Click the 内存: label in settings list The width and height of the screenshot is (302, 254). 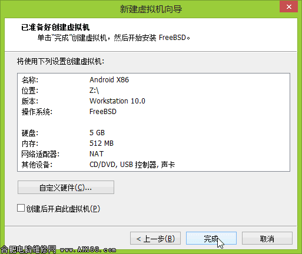pyautogui.click(x=30, y=143)
